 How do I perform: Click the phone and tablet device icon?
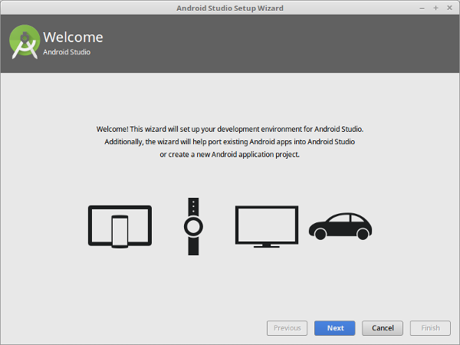[120, 226]
